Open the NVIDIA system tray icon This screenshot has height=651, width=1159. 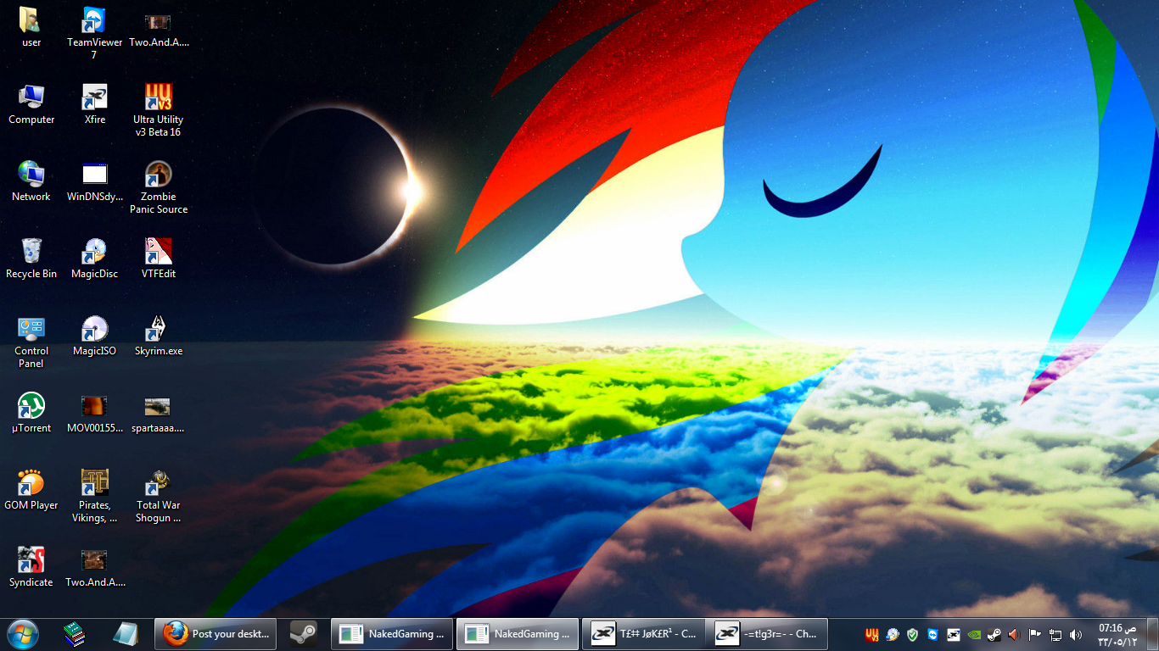pyautogui.click(x=974, y=634)
